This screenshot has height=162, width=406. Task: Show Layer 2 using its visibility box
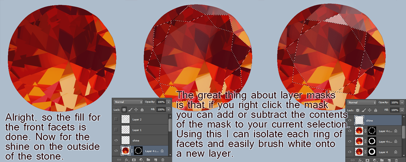coord(117,119)
